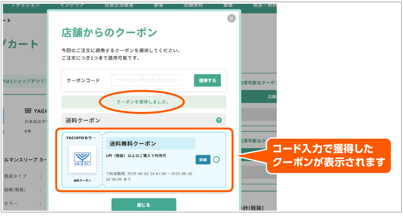This screenshot has width=403, height=216.
Task: Click the clock icon beside 利用期間
Action: [107, 174]
